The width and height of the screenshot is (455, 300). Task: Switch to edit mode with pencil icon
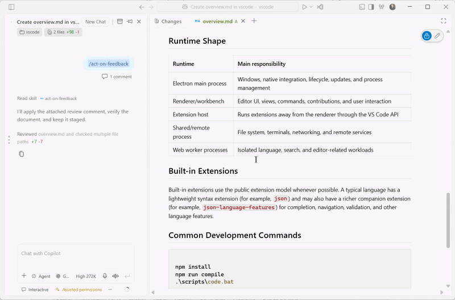coord(437,36)
